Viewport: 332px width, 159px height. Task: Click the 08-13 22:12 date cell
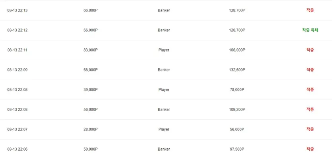[x=17, y=30]
